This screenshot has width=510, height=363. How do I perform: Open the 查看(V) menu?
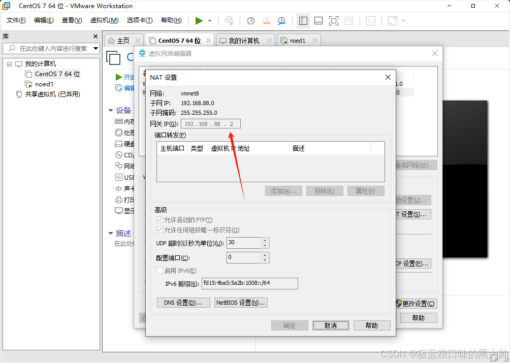point(72,20)
